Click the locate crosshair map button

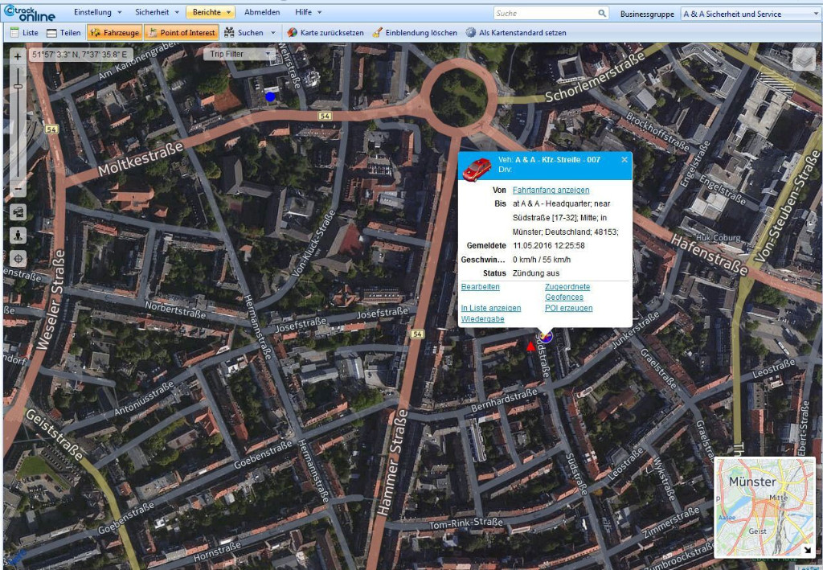click(18, 258)
